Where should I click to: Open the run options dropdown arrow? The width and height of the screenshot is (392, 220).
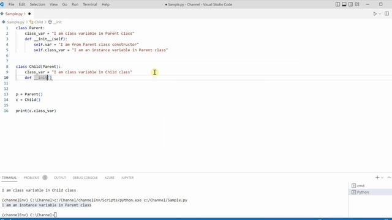[380, 13]
